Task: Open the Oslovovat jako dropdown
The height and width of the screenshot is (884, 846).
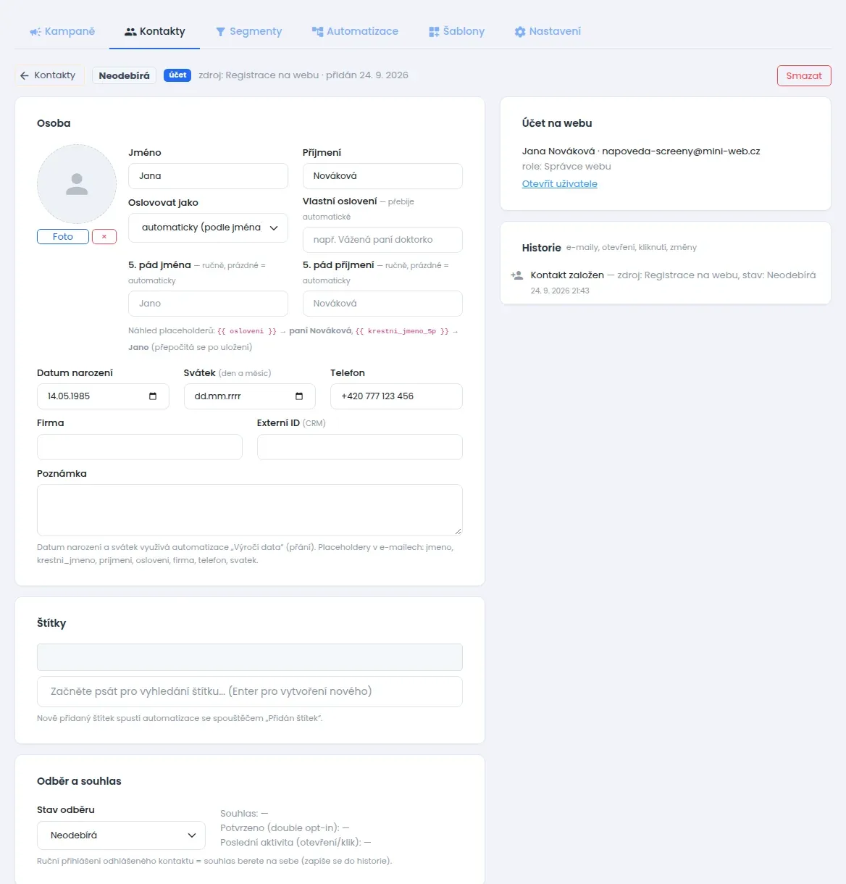Action: click(208, 228)
